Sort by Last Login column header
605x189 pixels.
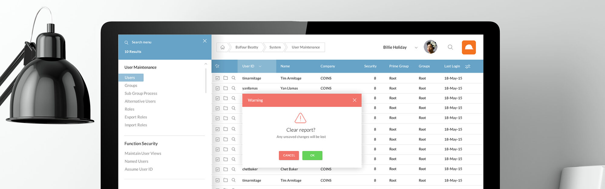(452, 66)
